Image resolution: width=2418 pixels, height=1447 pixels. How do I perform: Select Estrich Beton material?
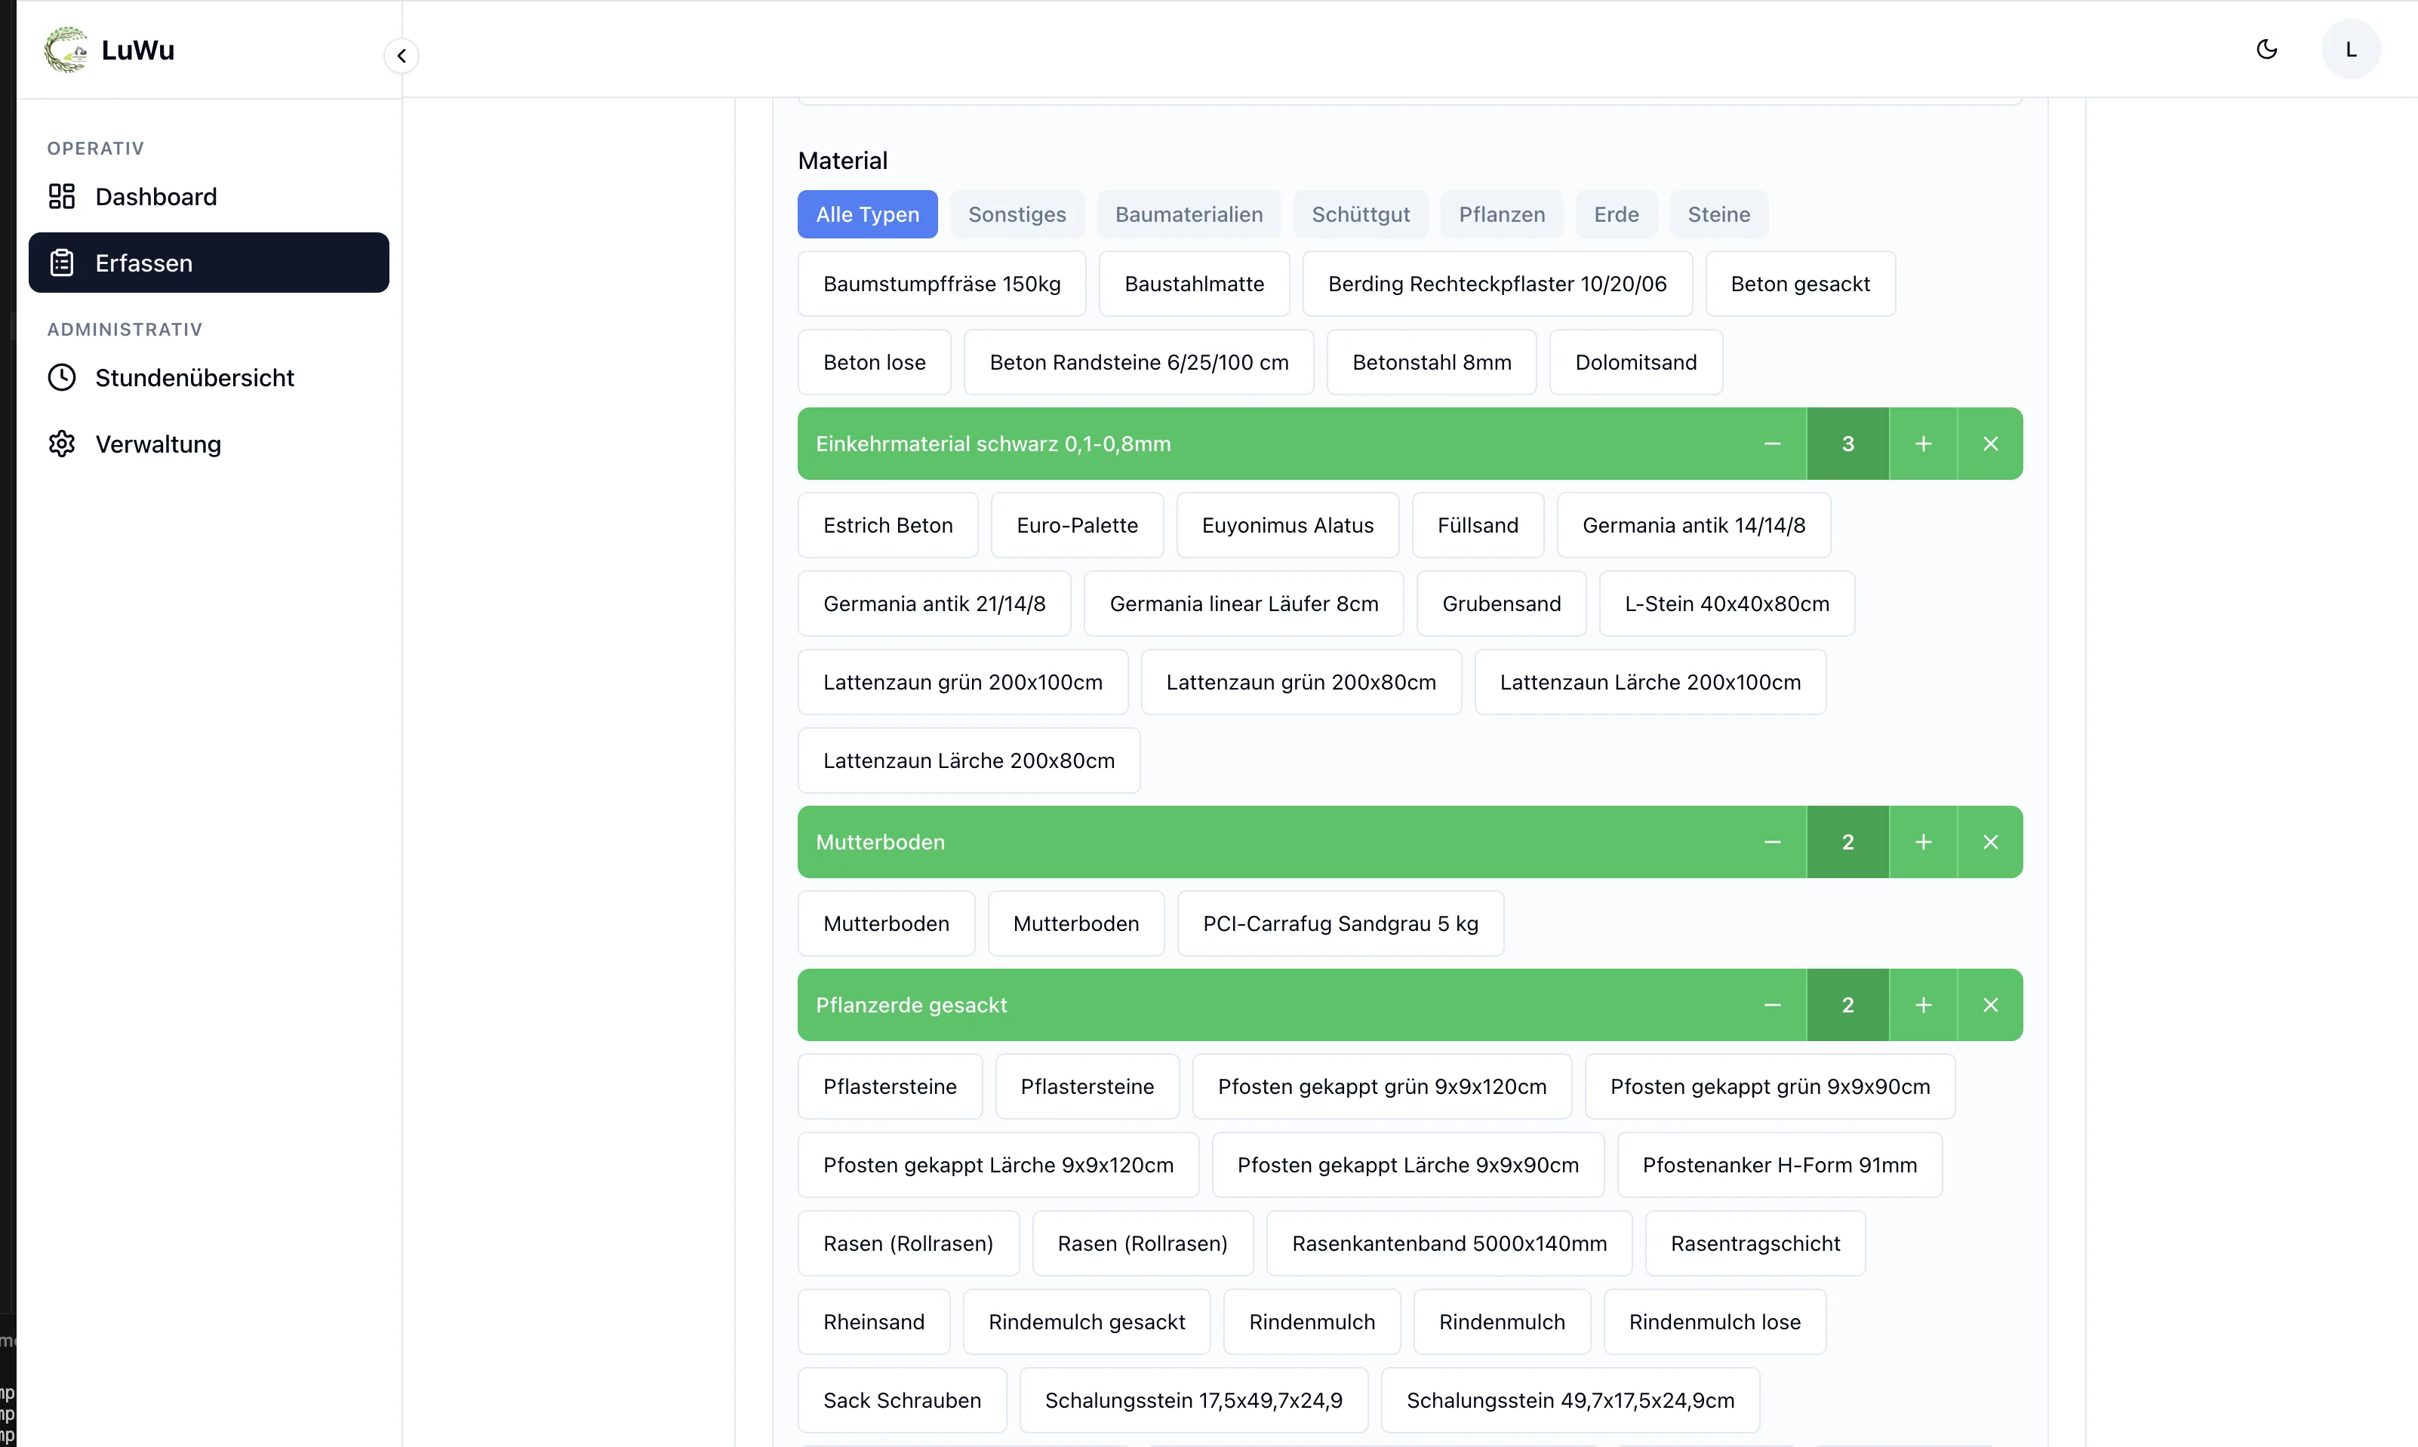tap(888, 526)
